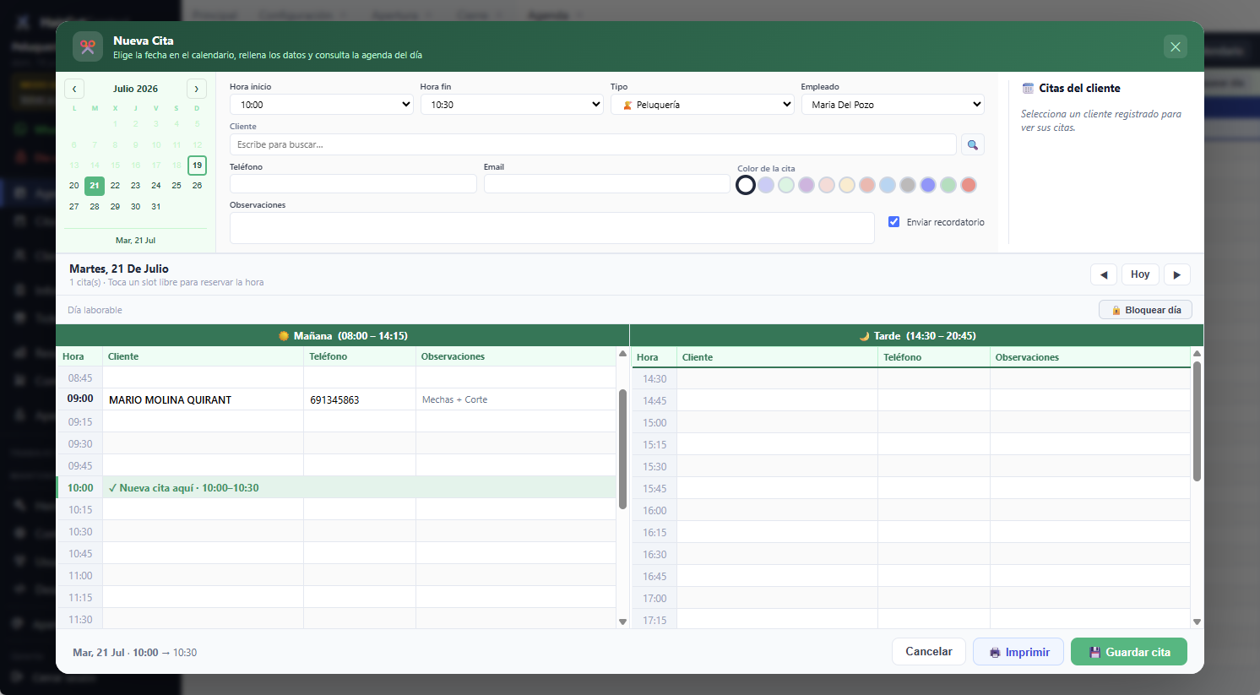1260x695 pixels.
Task: Click the Tarde (14:30 – 20:45) header
Action: pos(917,335)
